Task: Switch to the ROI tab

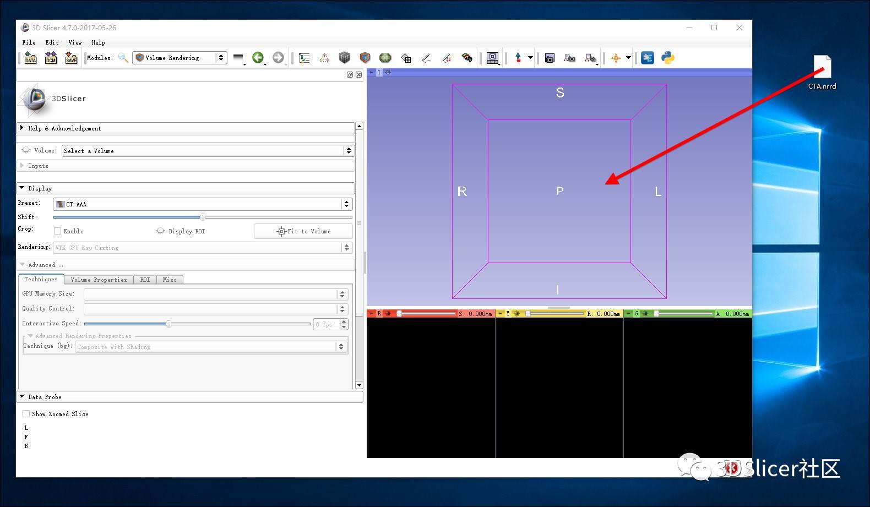Action: [145, 280]
